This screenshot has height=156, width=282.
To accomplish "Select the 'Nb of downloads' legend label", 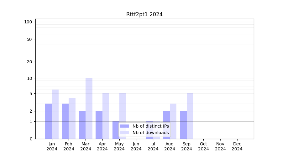I will coord(150,133).
